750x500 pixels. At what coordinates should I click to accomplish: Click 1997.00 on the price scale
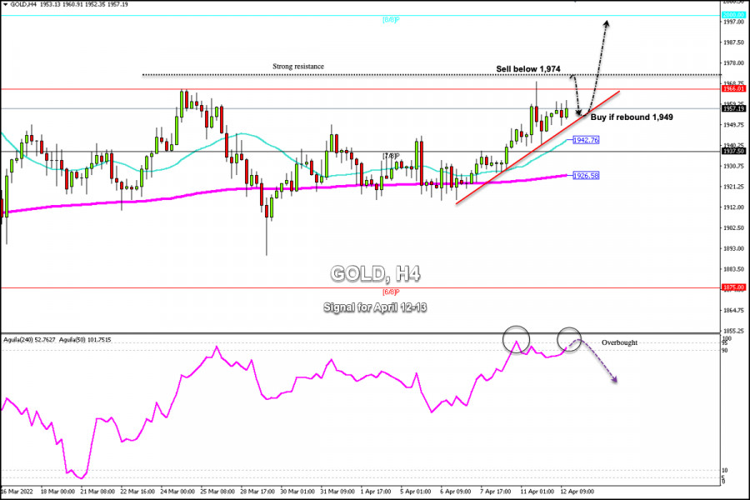click(734, 22)
